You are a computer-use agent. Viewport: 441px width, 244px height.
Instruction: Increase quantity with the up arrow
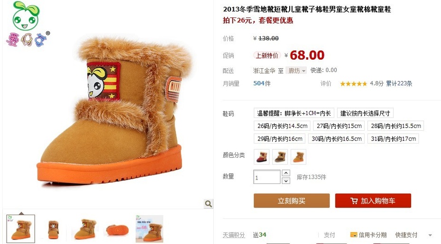286,173
